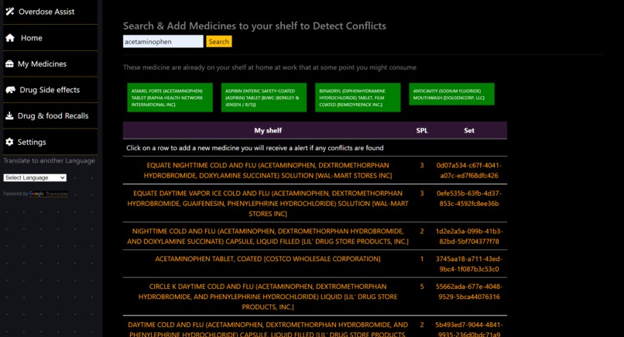This screenshot has height=337, width=624.
Task: Click the Overdose Assist title
Action: tap(46, 12)
